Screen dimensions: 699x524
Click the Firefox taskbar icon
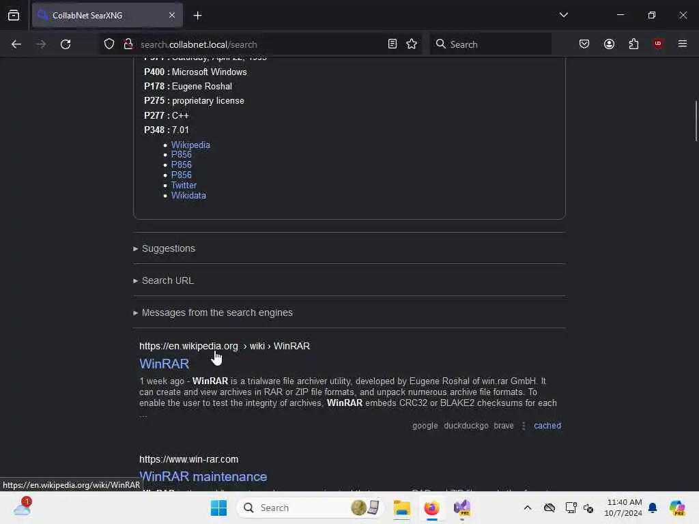point(431,508)
